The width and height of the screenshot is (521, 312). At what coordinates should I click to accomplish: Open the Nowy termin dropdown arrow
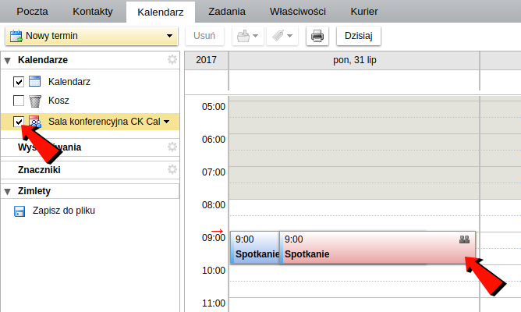pos(169,36)
